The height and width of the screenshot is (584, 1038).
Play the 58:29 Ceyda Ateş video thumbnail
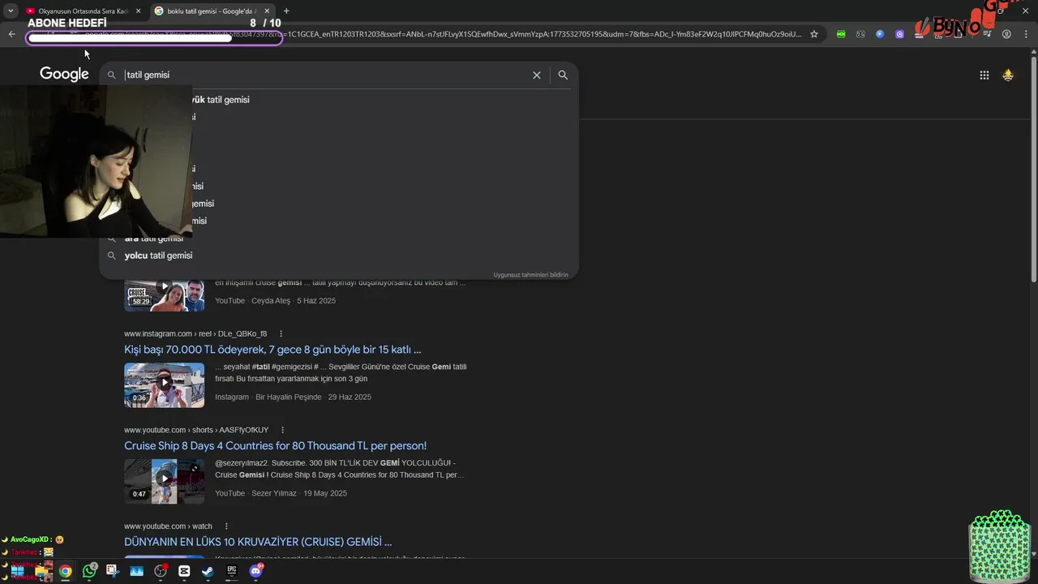164,294
